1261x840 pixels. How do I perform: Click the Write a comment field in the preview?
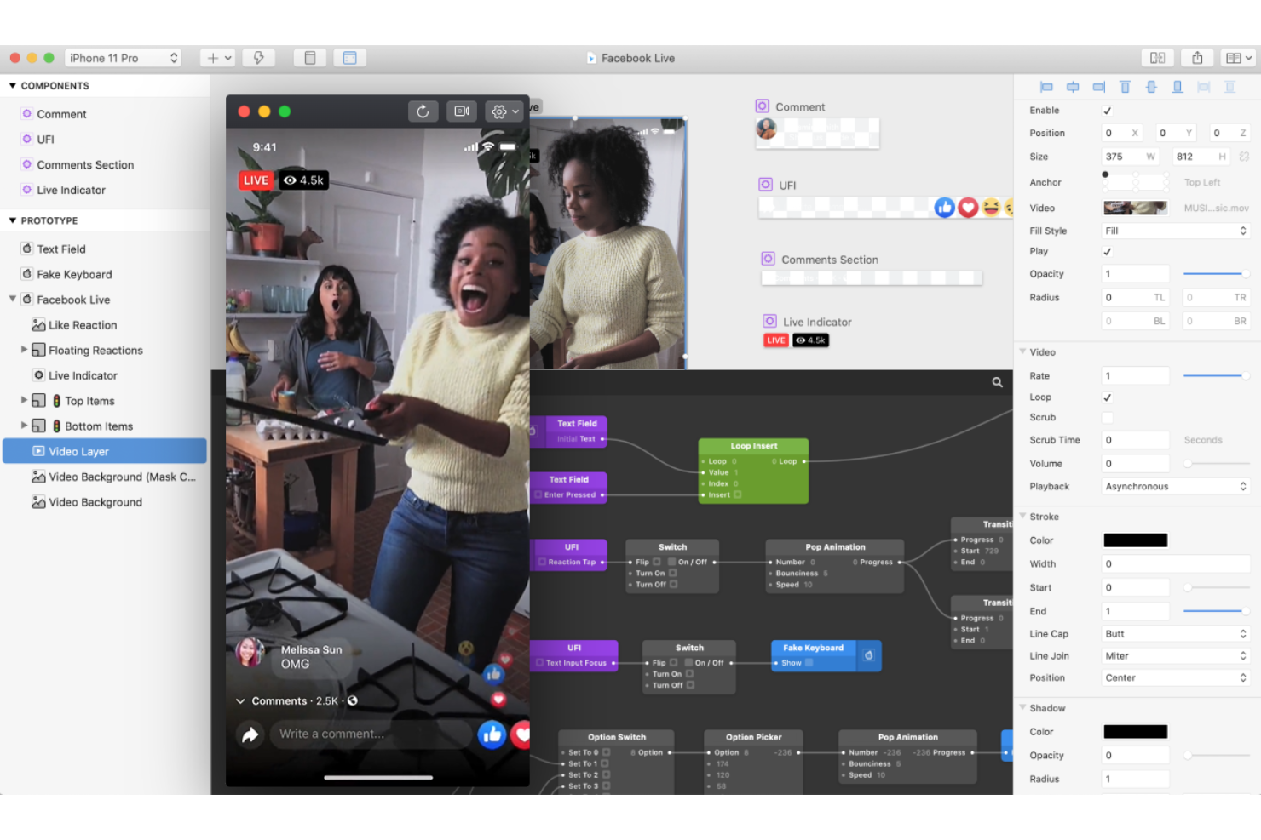[x=371, y=734]
